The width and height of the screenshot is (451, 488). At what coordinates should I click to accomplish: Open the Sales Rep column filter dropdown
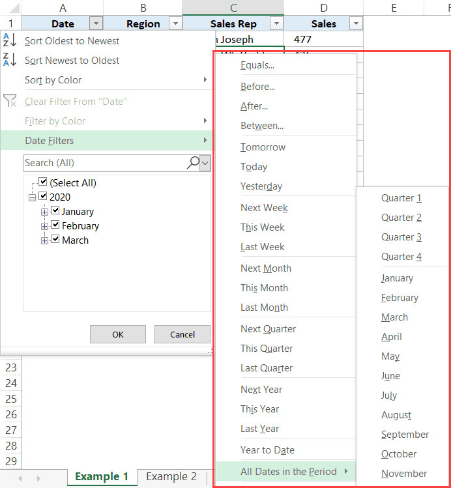tap(277, 23)
